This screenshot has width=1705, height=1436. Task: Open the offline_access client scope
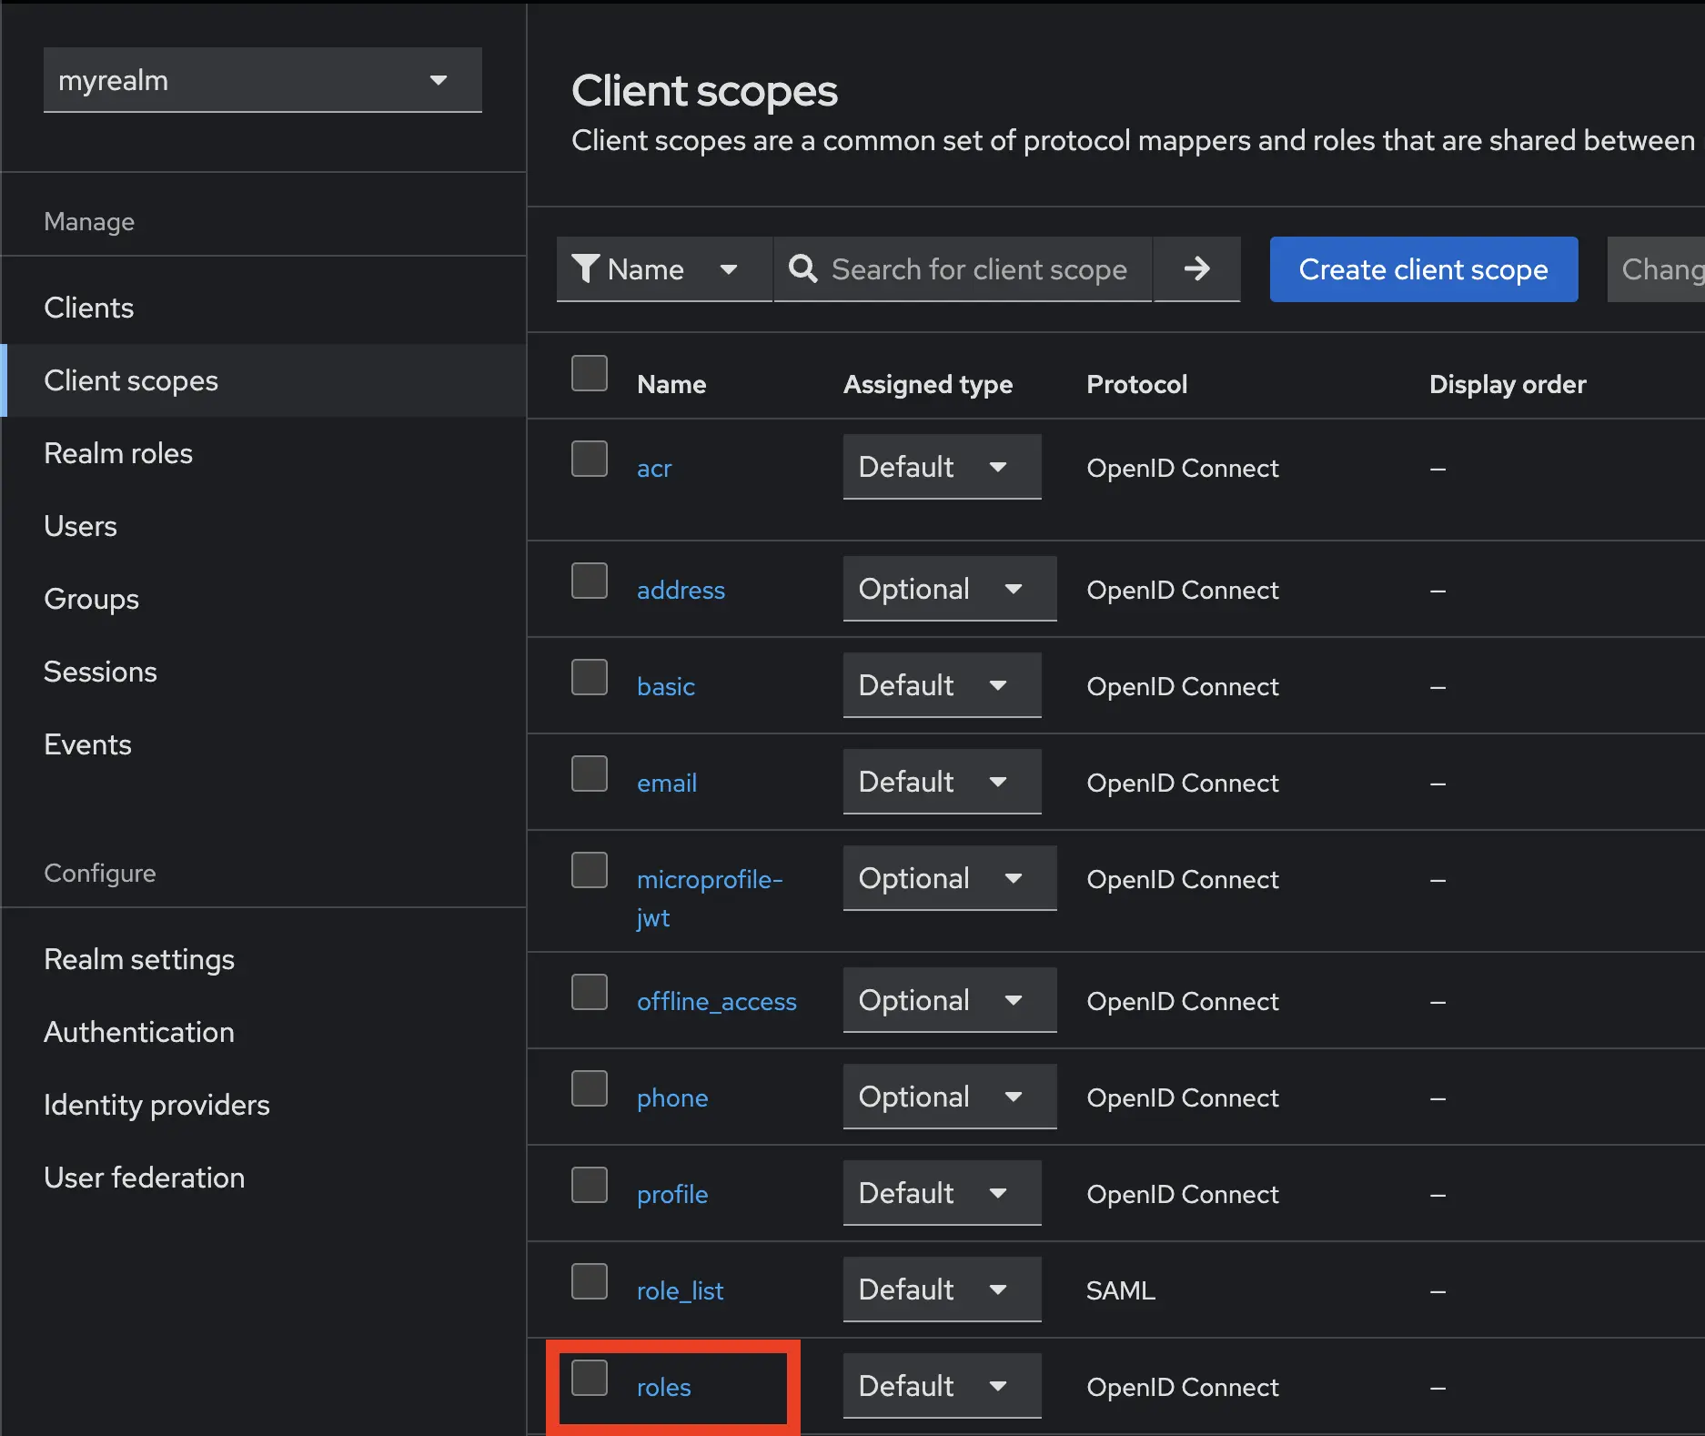pos(717,1001)
